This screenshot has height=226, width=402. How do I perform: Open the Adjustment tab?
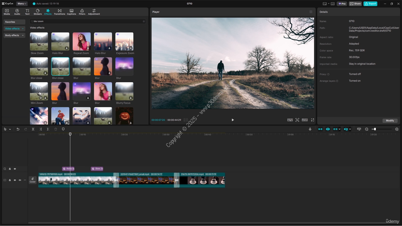(x=94, y=12)
